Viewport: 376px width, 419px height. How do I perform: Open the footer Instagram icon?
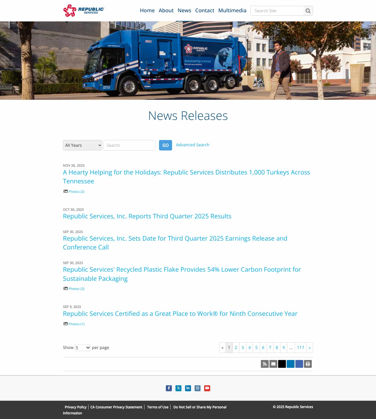coord(198,388)
